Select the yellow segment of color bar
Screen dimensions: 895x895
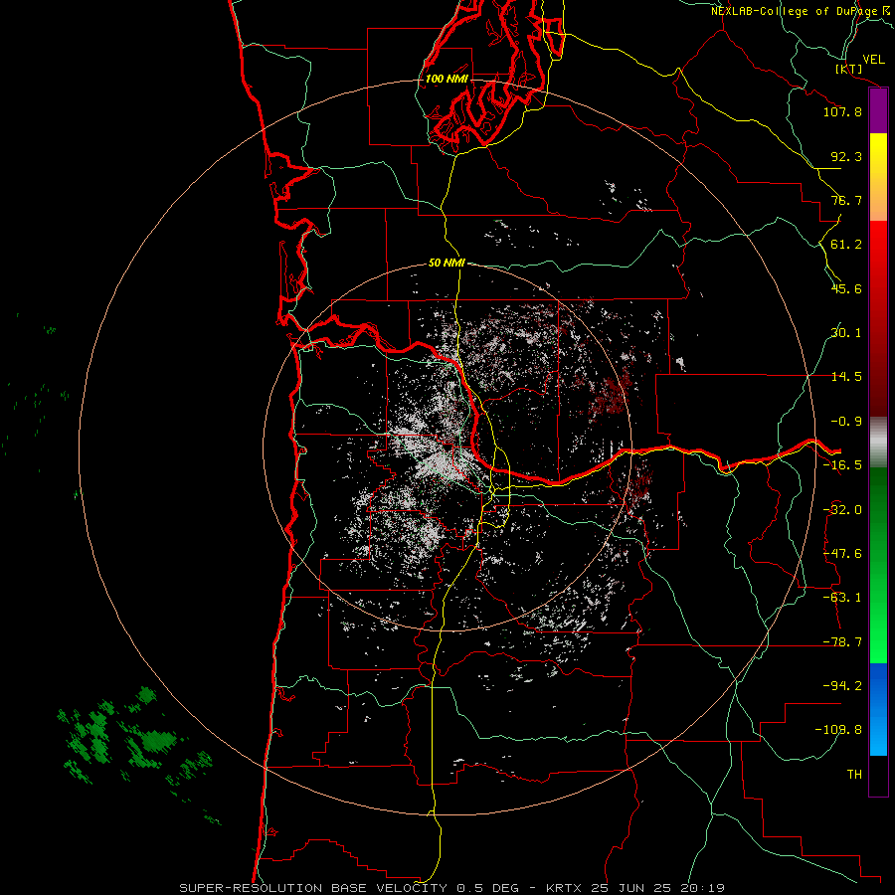878,177
